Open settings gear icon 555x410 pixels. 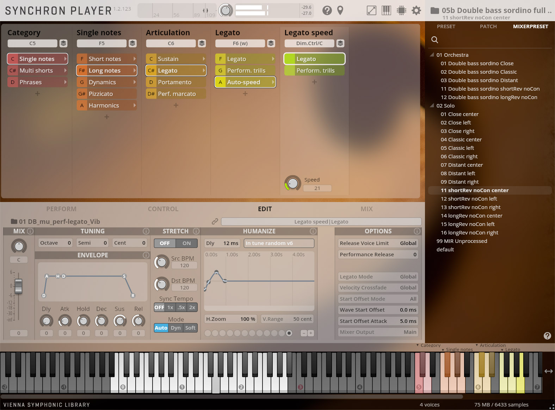[x=416, y=11]
